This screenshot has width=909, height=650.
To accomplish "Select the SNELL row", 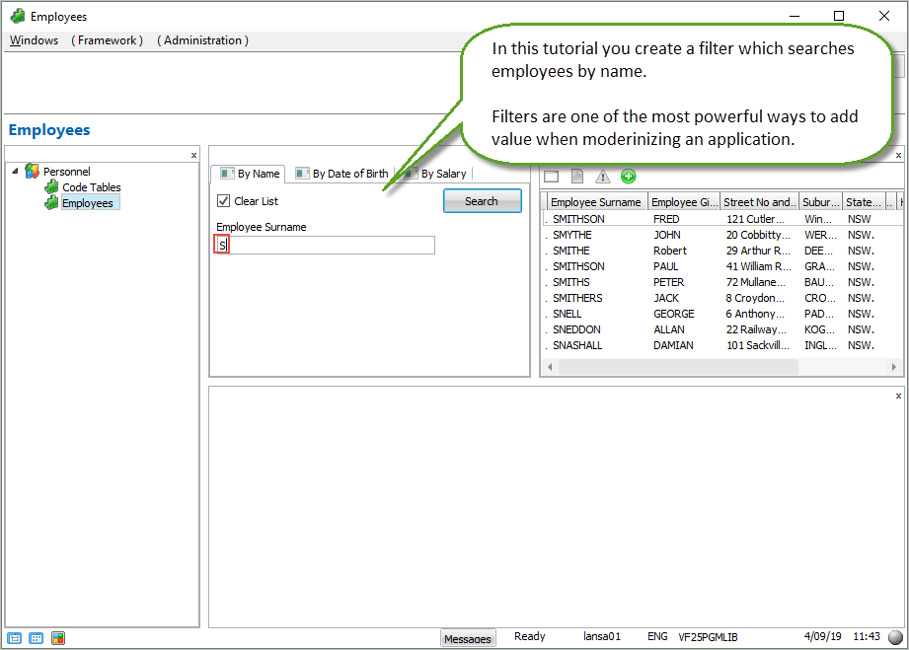I will [x=721, y=314].
